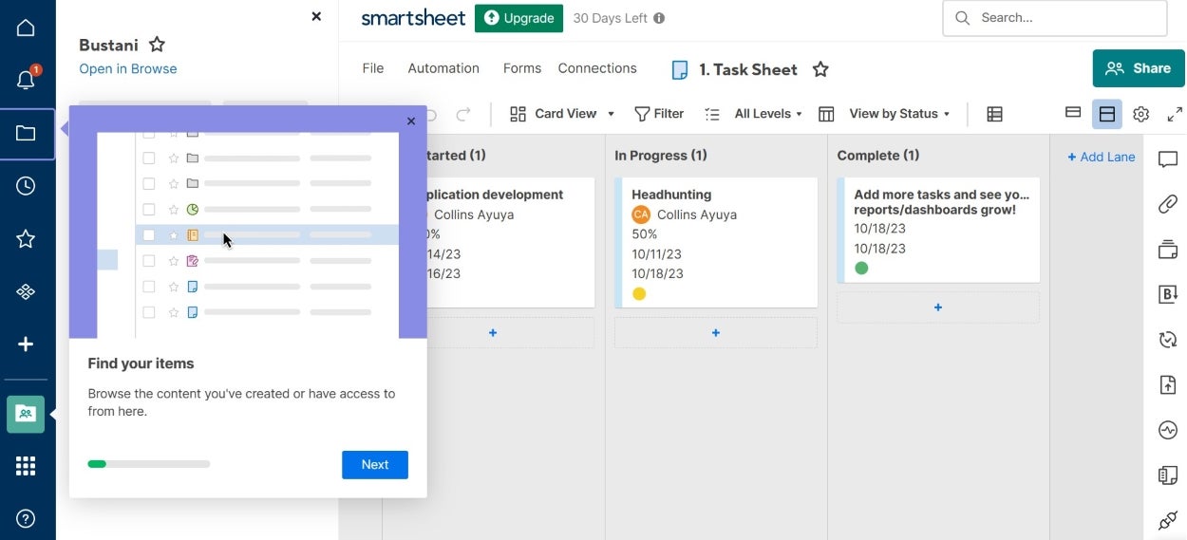Open the Conversations panel icon
Screen dimensions: 1187x540
pyautogui.click(x=1167, y=160)
